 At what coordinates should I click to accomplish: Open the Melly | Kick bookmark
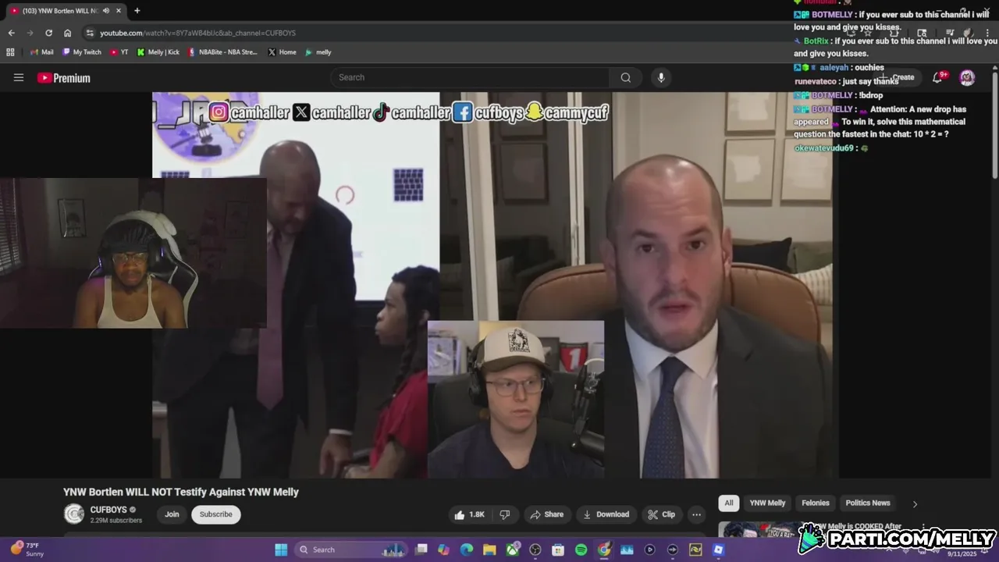click(x=158, y=52)
